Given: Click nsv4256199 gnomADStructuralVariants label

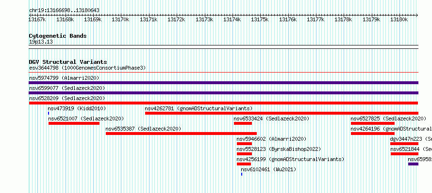Looking at the screenshot, I should click(290, 159).
